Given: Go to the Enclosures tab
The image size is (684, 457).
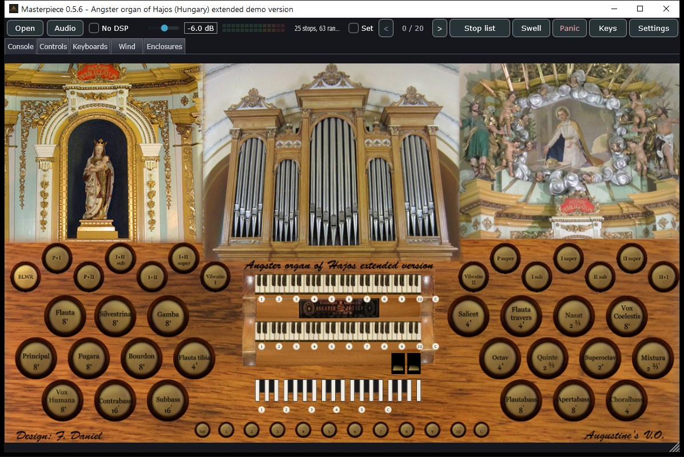Looking at the screenshot, I should click(165, 46).
